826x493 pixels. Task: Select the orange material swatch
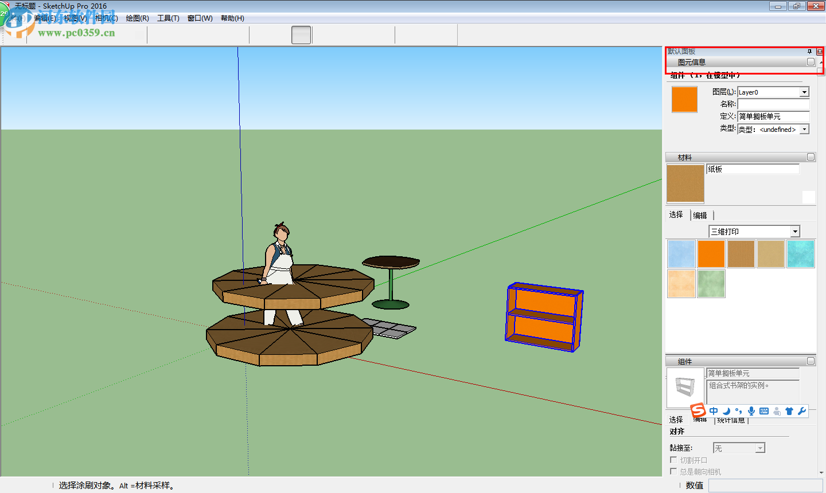[x=711, y=253]
